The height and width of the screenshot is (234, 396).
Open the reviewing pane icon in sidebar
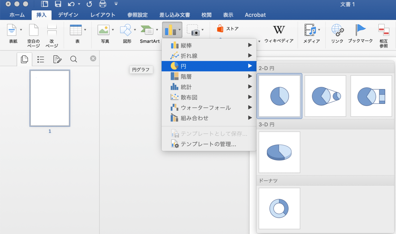click(x=57, y=59)
